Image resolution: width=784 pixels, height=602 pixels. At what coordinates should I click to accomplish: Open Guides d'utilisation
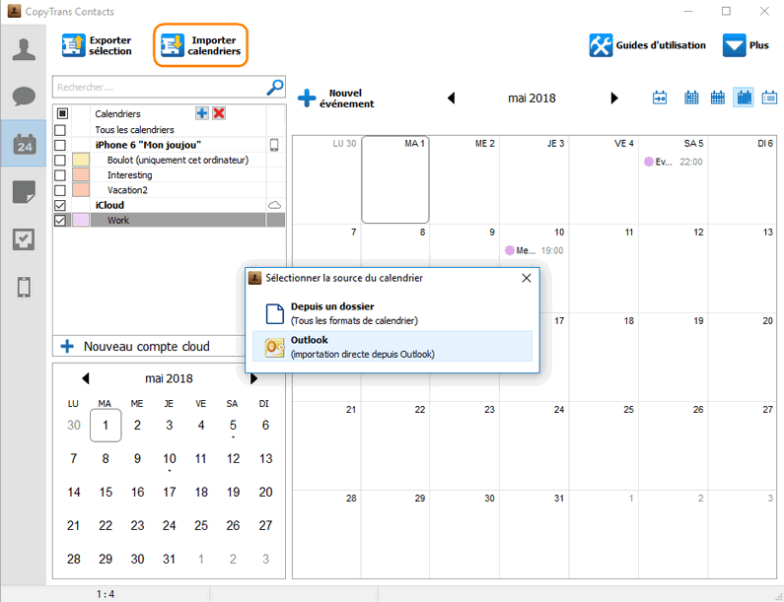pos(648,45)
